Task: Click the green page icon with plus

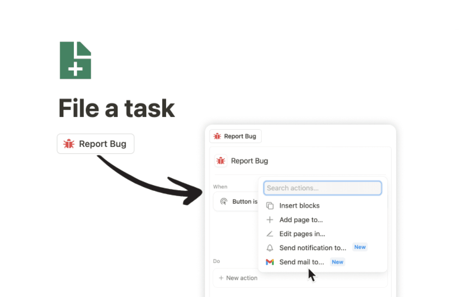Action: click(x=75, y=60)
